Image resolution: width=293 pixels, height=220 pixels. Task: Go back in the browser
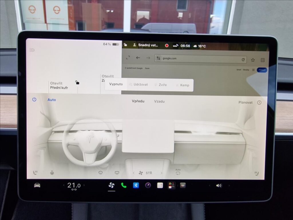[138, 58]
